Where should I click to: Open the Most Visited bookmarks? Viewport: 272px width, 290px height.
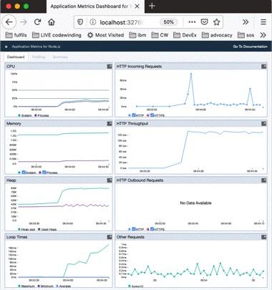point(105,35)
